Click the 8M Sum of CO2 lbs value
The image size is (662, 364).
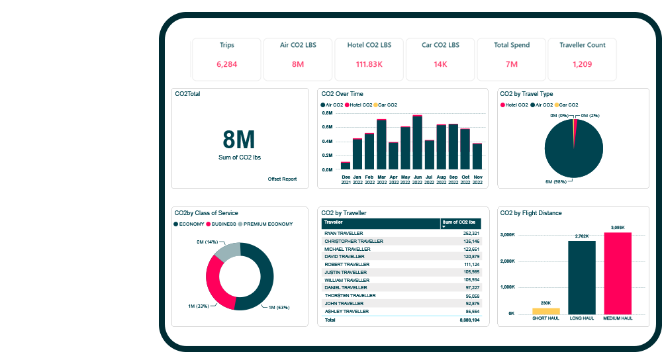pyautogui.click(x=239, y=140)
